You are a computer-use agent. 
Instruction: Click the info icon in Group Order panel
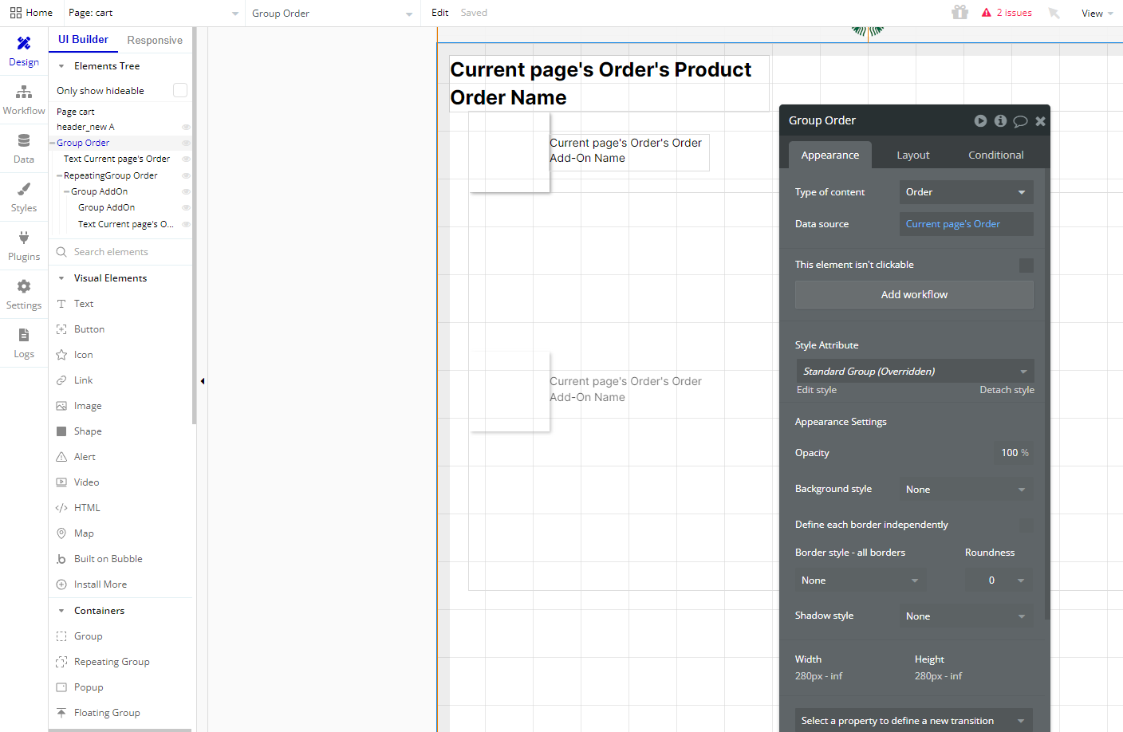(1000, 121)
